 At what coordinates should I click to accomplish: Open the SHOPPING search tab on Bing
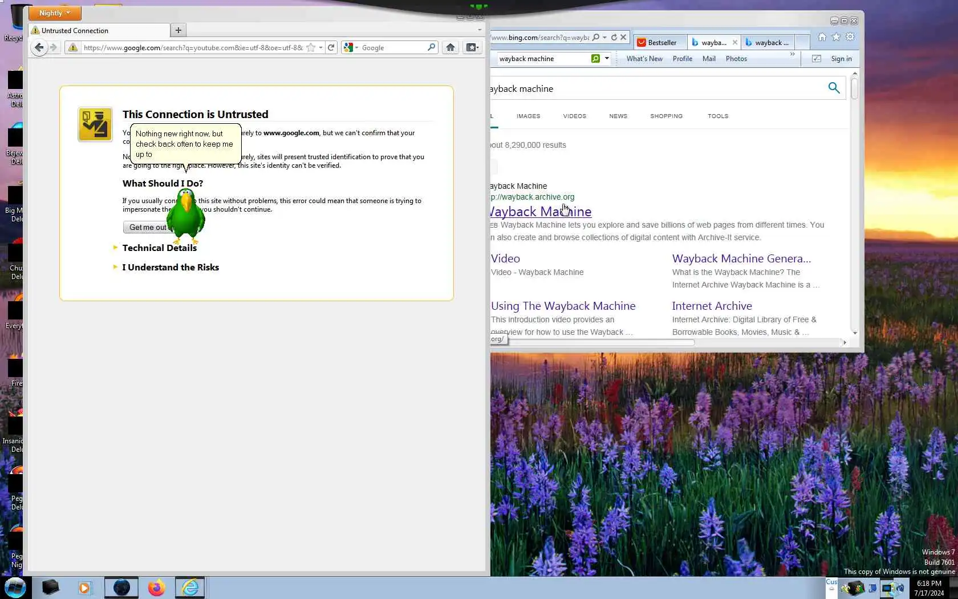tap(666, 116)
